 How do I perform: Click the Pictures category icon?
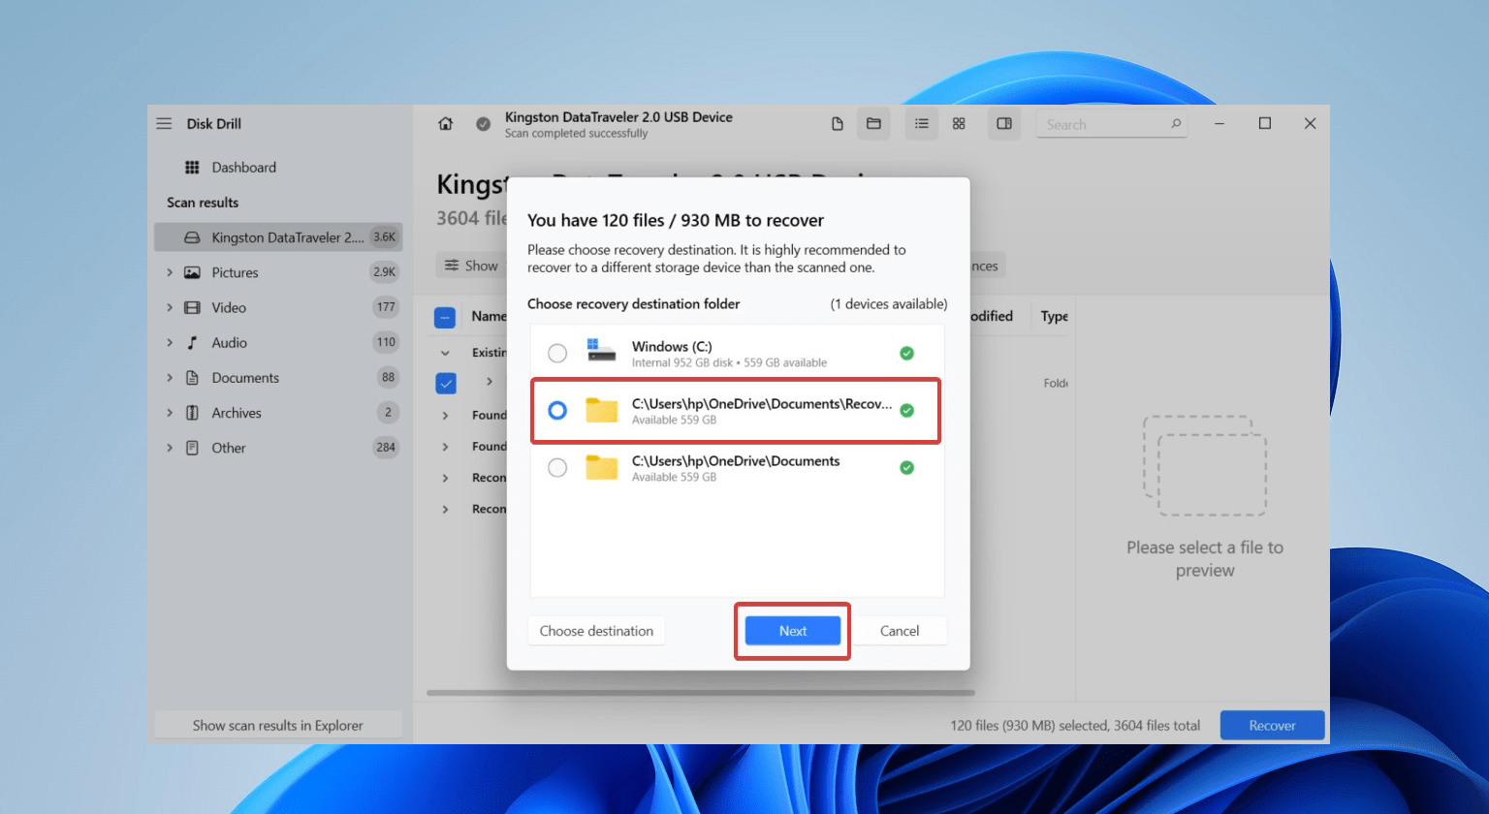[192, 272]
